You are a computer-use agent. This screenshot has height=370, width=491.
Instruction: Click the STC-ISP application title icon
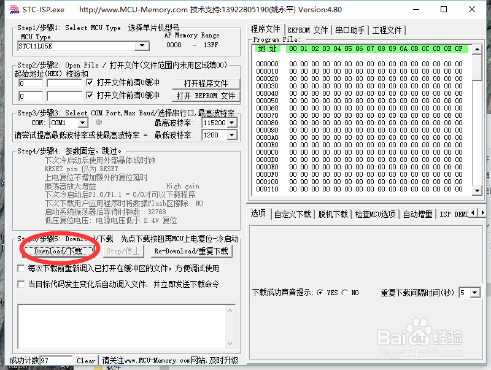pyautogui.click(x=14, y=10)
